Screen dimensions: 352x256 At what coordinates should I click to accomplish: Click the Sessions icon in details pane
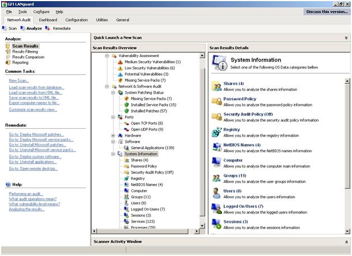click(216, 224)
